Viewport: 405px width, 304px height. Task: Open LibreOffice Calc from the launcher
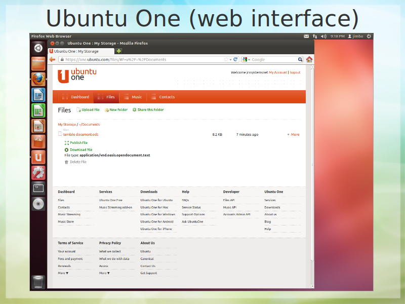tap(38, 110)
